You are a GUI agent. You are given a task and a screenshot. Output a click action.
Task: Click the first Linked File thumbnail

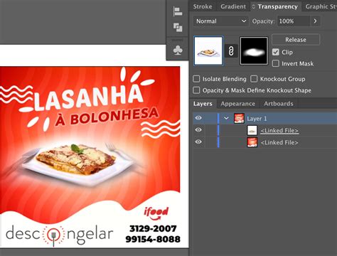click(252, 131)
